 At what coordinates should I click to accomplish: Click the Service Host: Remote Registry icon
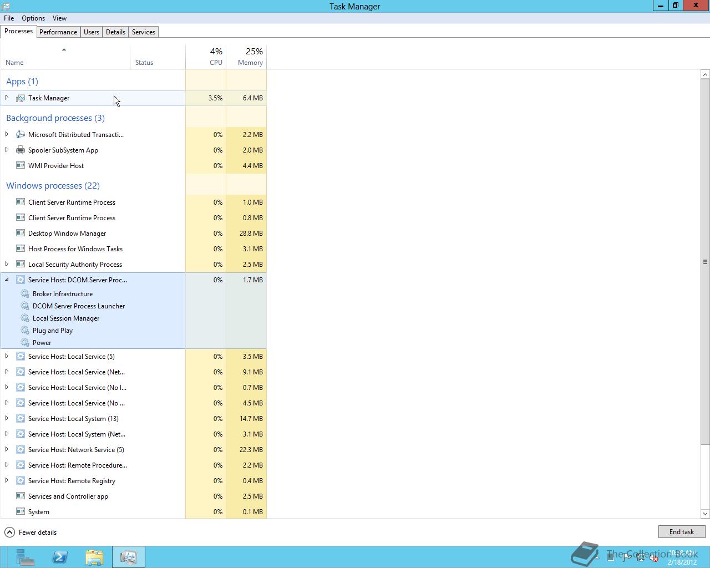[21, 481]
